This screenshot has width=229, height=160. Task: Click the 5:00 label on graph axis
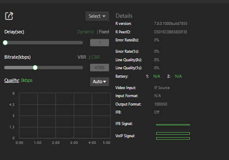point(107,143)
